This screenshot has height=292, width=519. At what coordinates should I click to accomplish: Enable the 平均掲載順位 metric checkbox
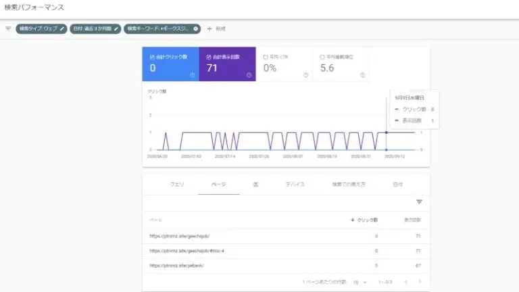click(322, 57)
